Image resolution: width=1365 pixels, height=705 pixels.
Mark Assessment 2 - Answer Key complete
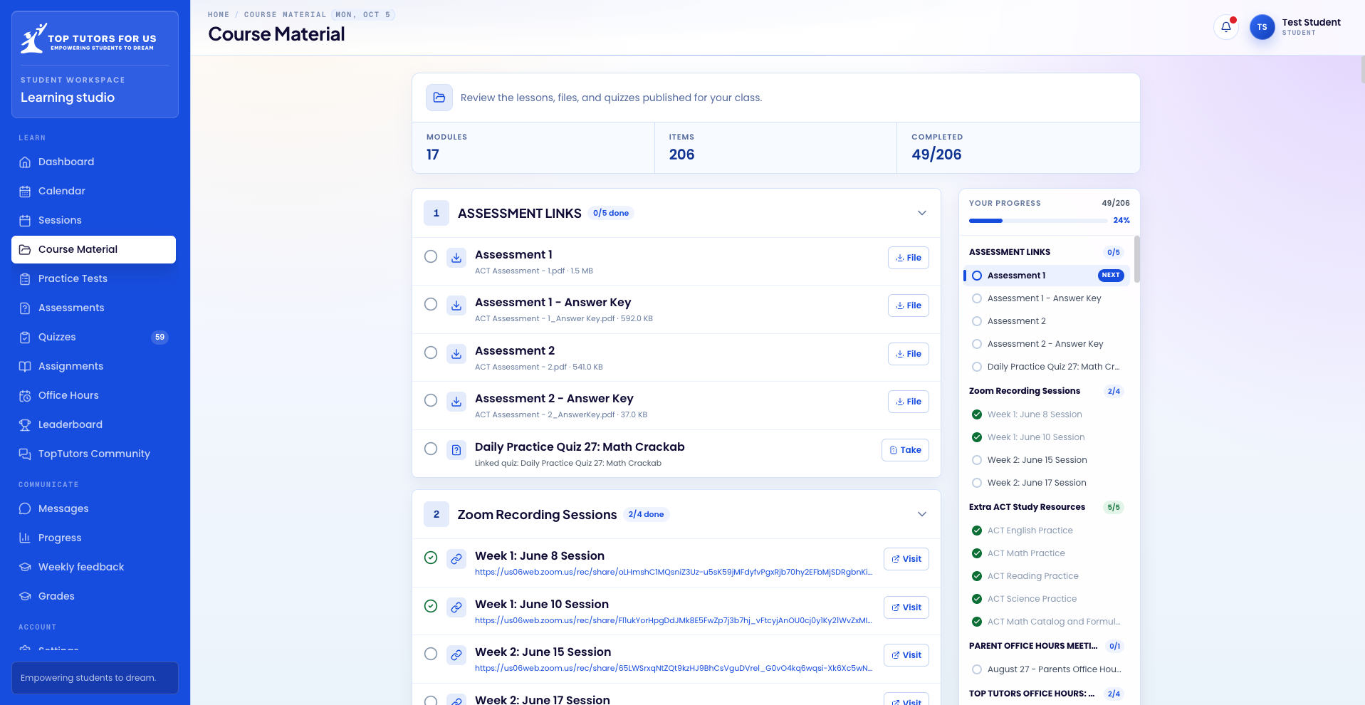(x=431, y=400)
